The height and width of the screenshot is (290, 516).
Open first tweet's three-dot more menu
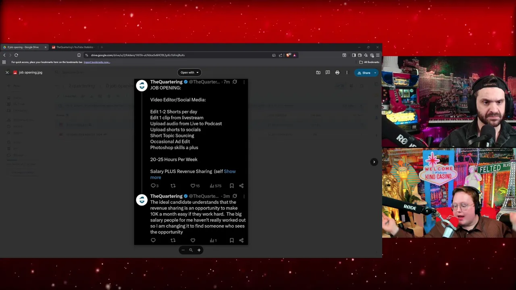[x=244, y=82]
